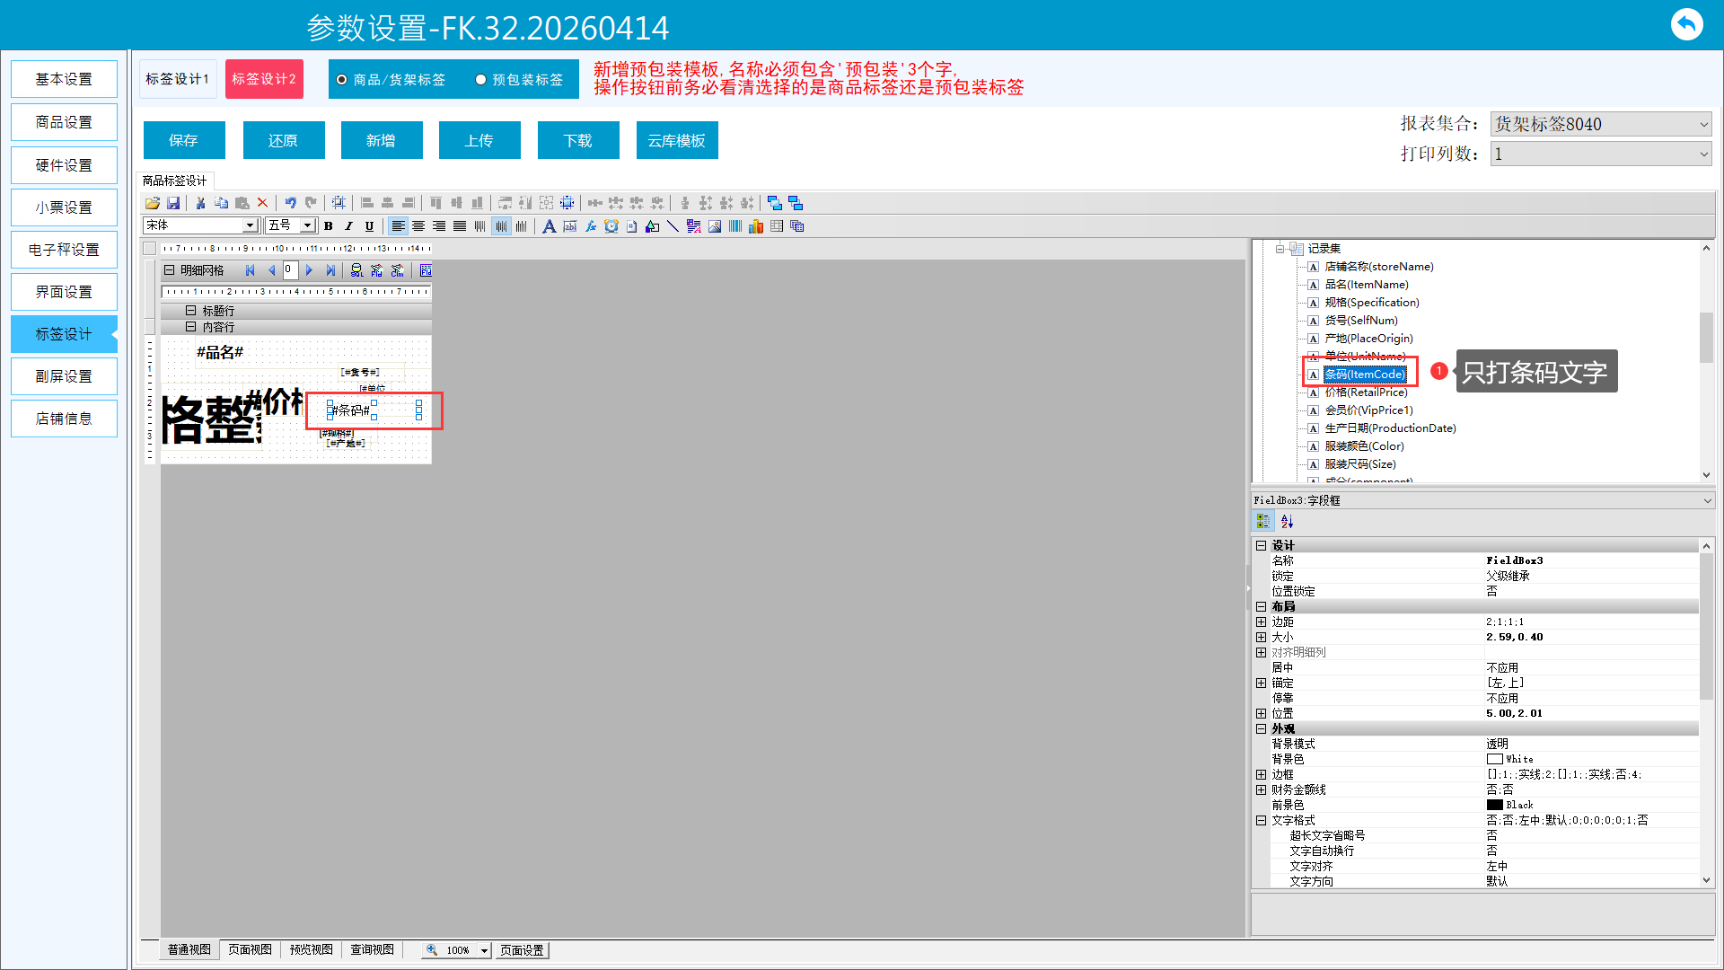Click the 保存 button
Image resolution: width=1724 pixels, height=970 pixels.
click(183, 140)
